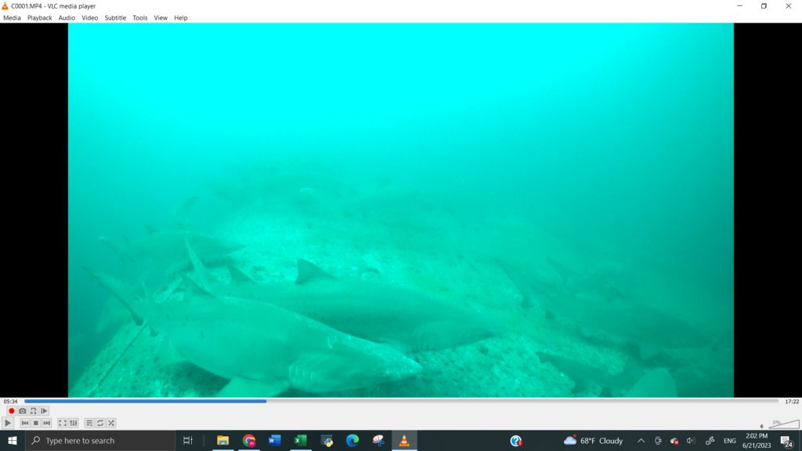Toggle the loop repeat mode
This screenshot has height=451, width=802.
(x=100, y=423)
